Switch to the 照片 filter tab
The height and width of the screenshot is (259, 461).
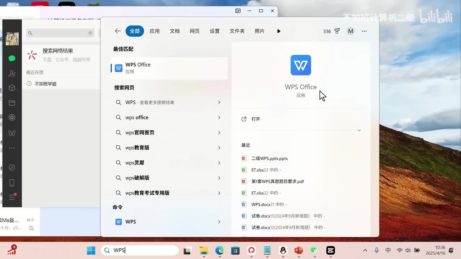click(x=260, y=31)
